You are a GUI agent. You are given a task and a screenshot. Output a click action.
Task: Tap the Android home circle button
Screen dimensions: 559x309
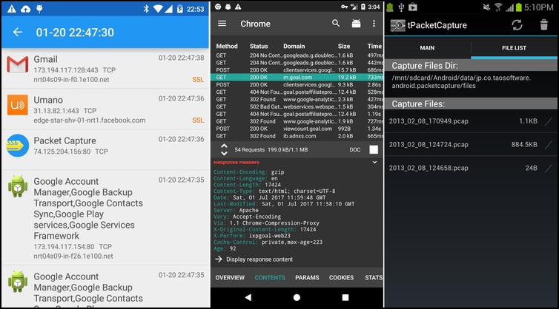tap(297, 297)
